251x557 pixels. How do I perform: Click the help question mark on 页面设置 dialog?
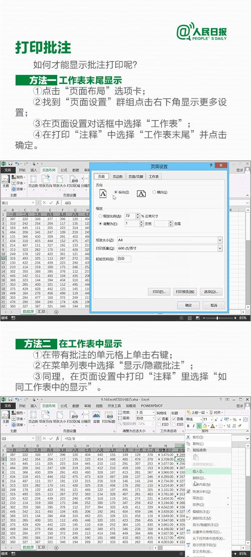[211, 165]
